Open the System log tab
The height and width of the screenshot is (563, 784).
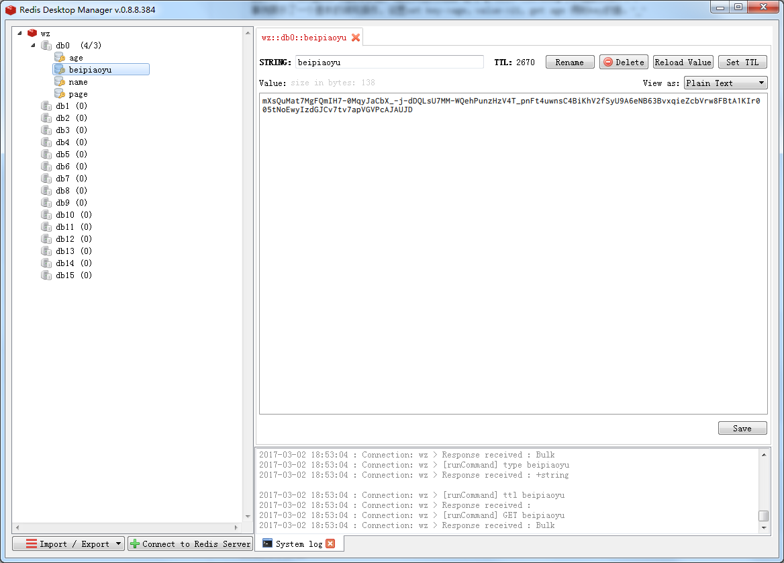[299, 544]
